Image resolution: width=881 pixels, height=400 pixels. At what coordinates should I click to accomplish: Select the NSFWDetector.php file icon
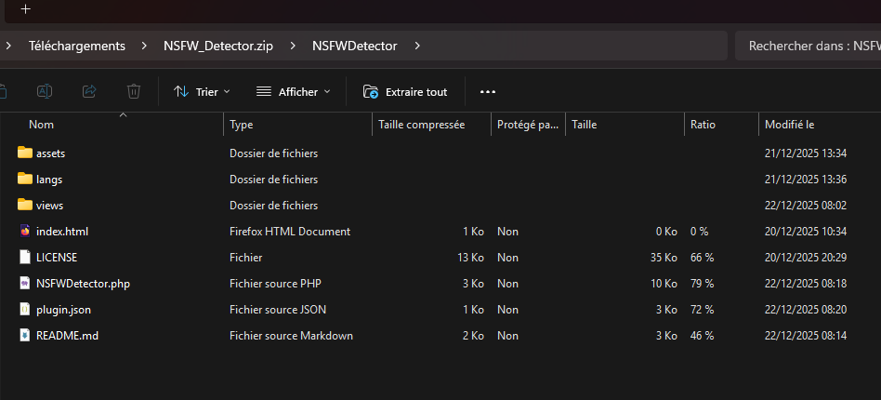pyautogui.click(x=25, y=283)
